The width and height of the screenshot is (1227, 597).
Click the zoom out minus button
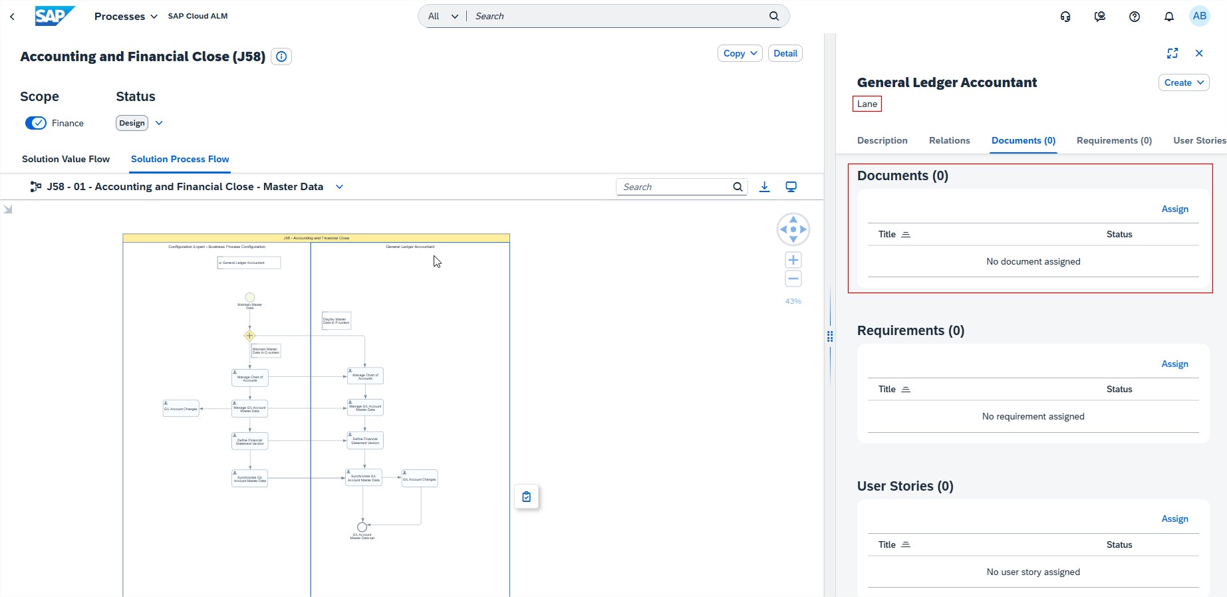[793, 279]
